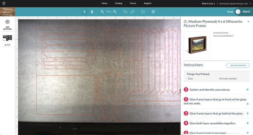Screen dimensions: 253x135
Task: Open the Catalog page
Action: (119, 3)
